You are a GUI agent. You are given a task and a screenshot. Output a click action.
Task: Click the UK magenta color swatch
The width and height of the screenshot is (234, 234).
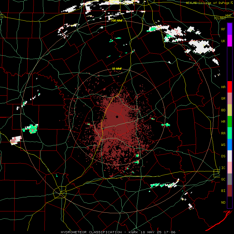point(230,41)
